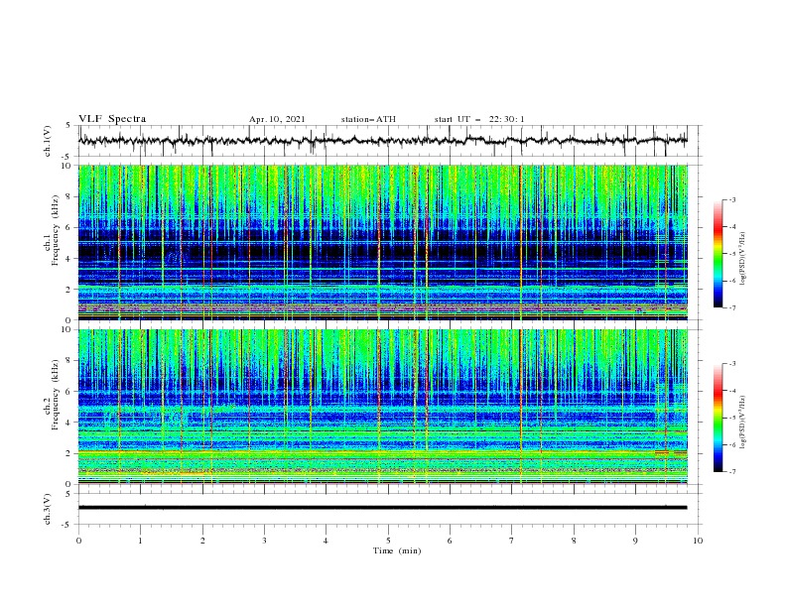Click ch.1 'Frequency (kHz)' axis label
786x607 pixels.
coord(56,228)
